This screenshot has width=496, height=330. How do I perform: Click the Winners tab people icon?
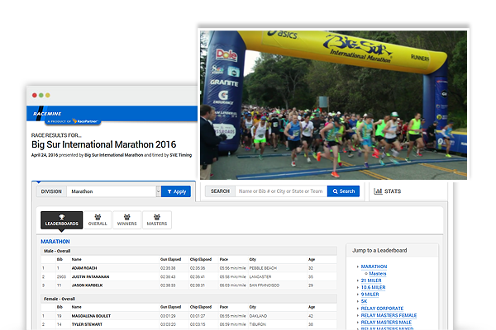point(126,217)
